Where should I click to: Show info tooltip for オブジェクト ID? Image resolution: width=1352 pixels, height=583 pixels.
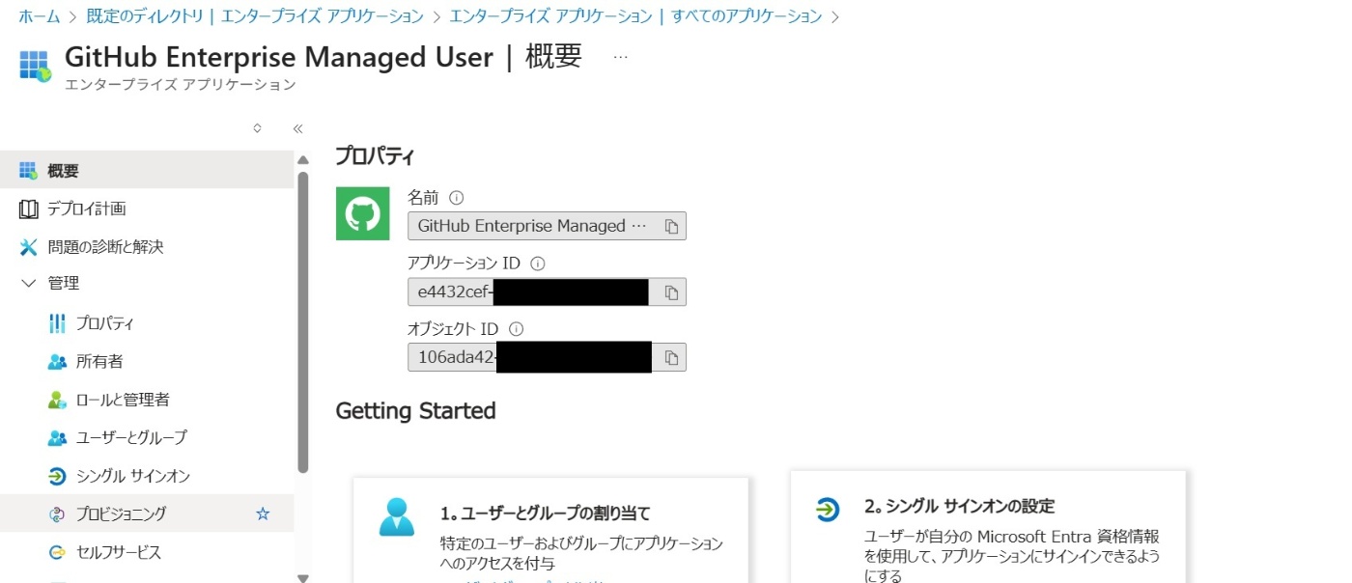pos(516,329)
